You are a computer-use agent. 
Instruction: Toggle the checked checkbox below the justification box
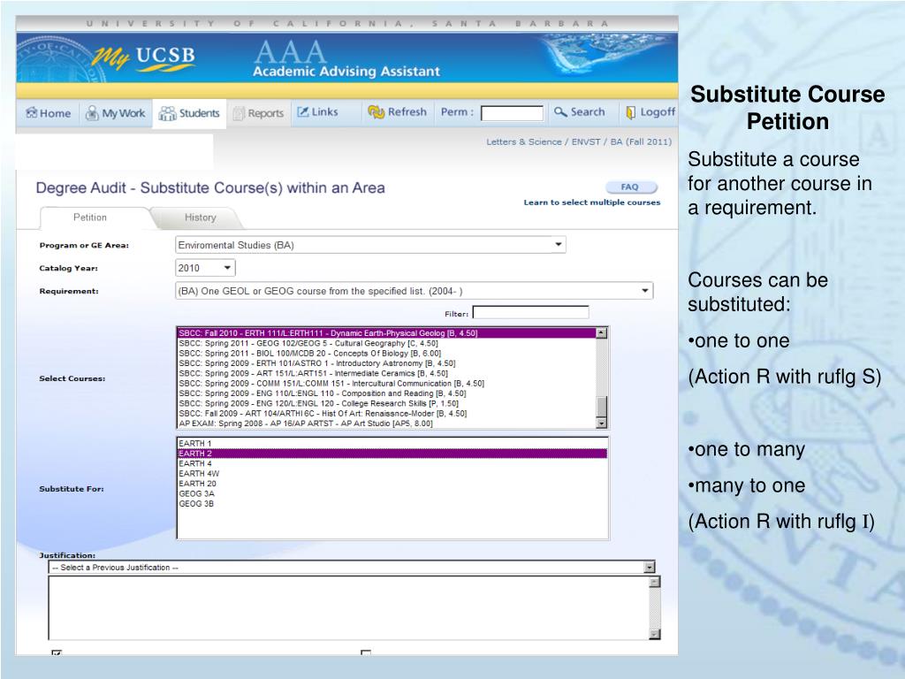(x=57, y=655)
